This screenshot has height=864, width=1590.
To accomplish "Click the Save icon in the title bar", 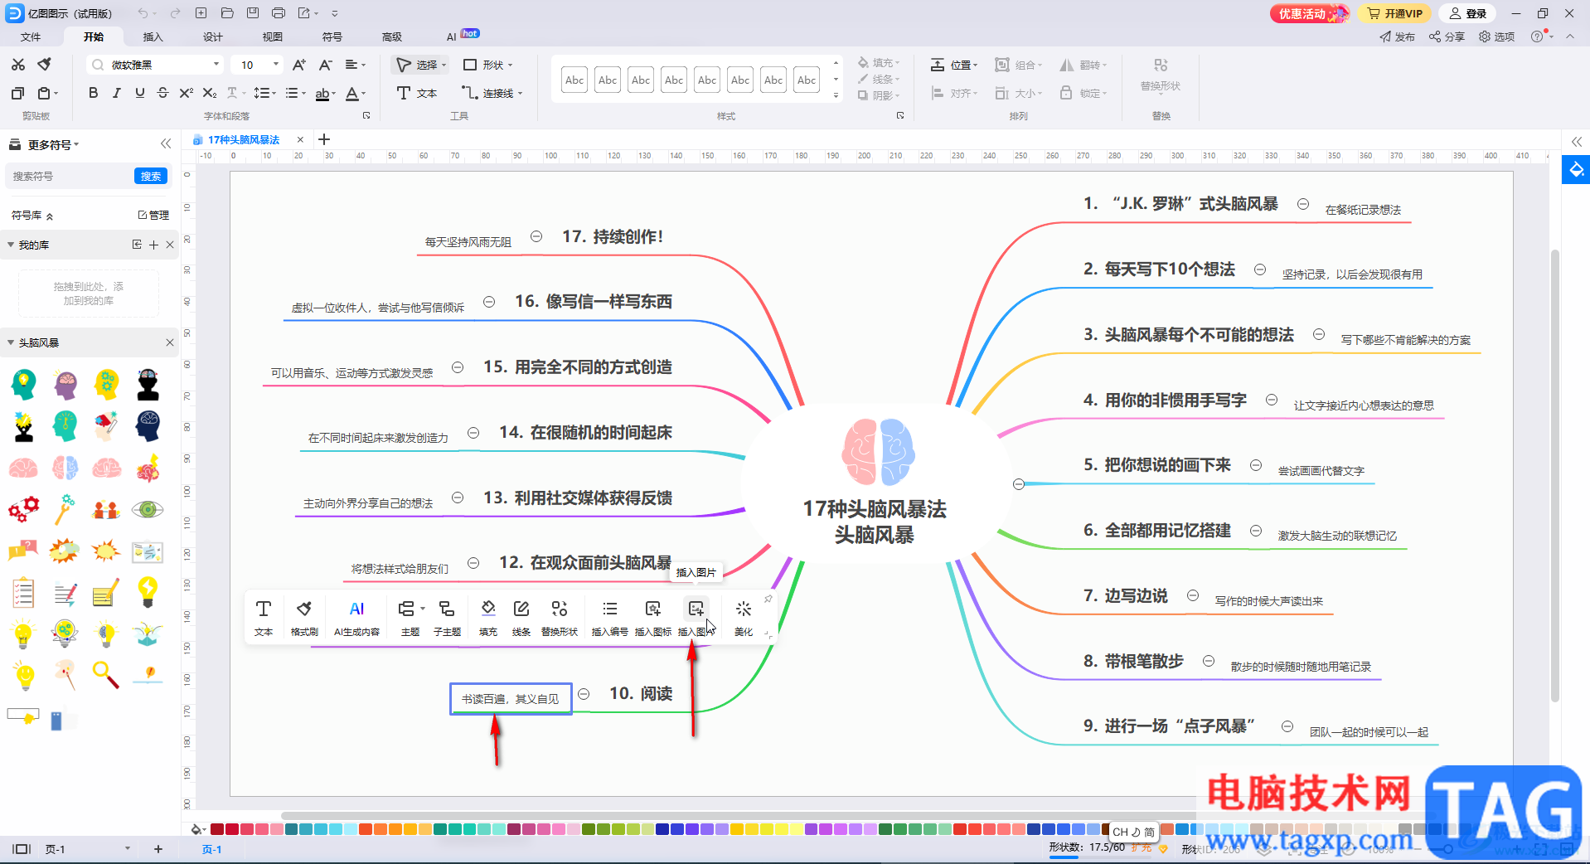I will point(253,13).
